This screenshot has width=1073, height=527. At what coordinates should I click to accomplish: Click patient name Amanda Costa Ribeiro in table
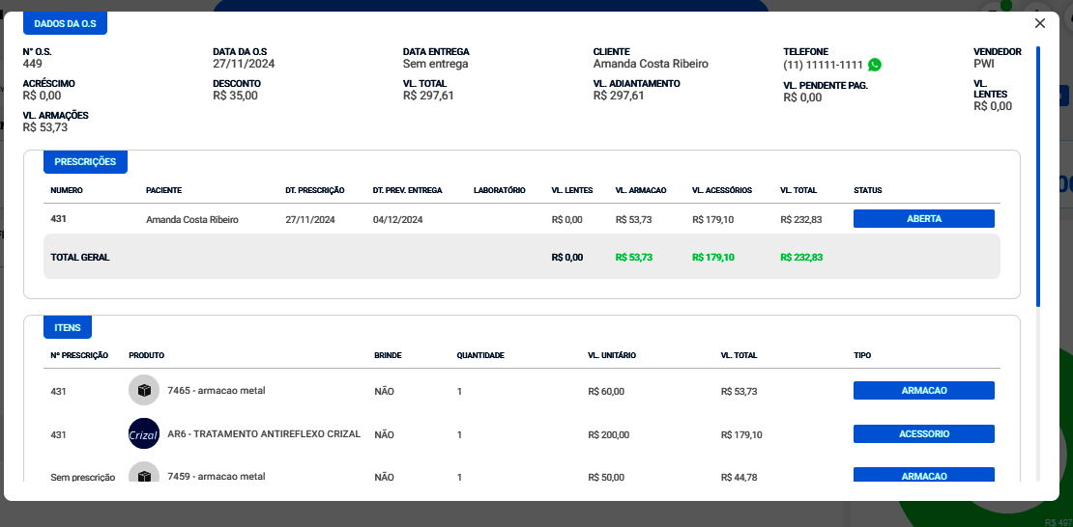point(191,220)
